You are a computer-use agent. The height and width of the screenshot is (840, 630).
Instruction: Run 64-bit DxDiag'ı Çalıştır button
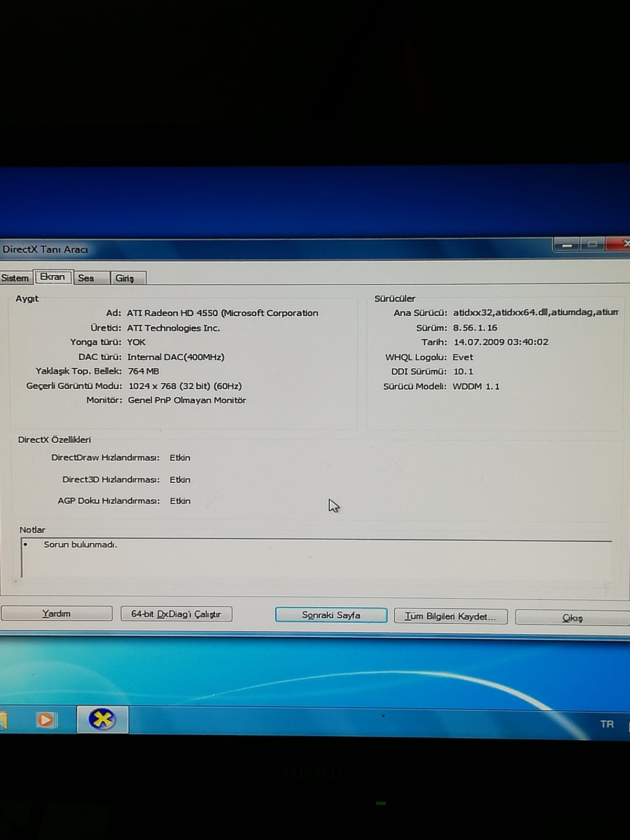click(x=176, y=614)
